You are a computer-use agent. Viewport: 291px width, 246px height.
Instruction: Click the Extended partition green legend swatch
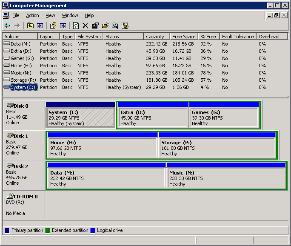pos(48,230)
